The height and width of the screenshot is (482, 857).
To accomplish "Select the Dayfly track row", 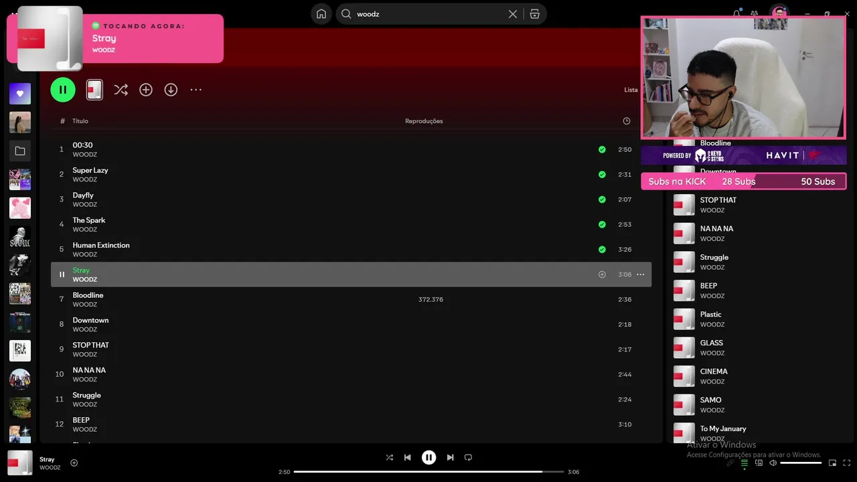I will tap(351, 199).
